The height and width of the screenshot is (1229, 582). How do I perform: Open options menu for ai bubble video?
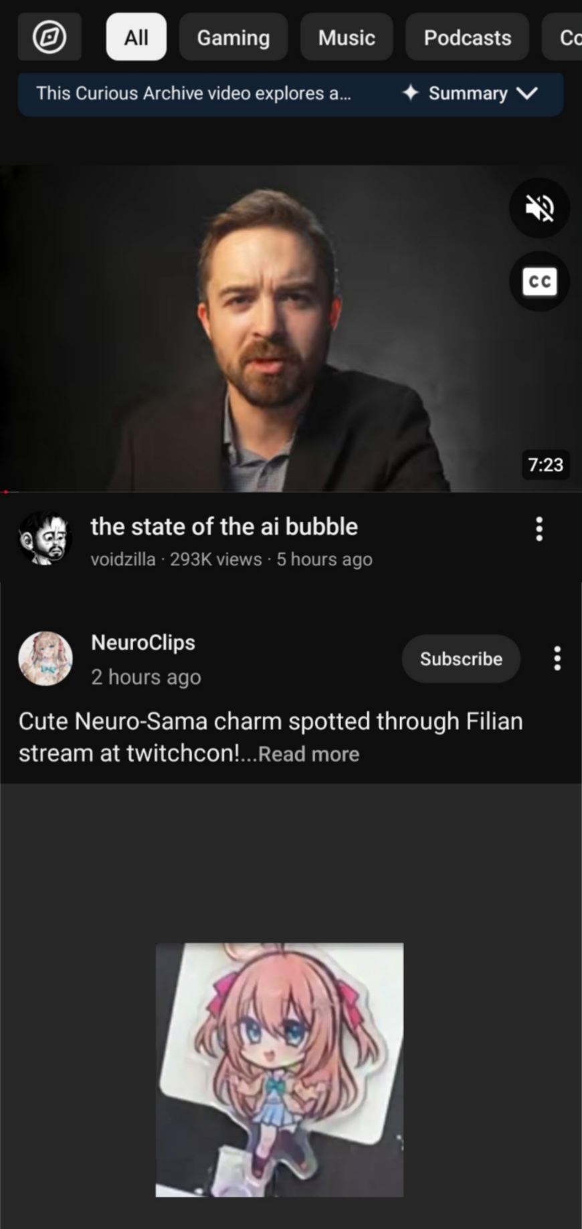pos(539,529)
